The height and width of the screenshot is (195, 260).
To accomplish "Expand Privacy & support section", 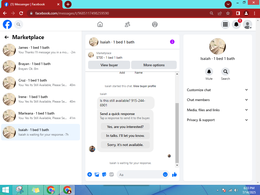I will click(x=217, y=120).
